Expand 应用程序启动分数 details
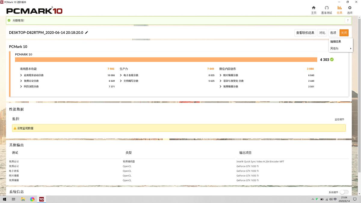The width and height of the screenshot is (361, 203). (x=21, y=75)
